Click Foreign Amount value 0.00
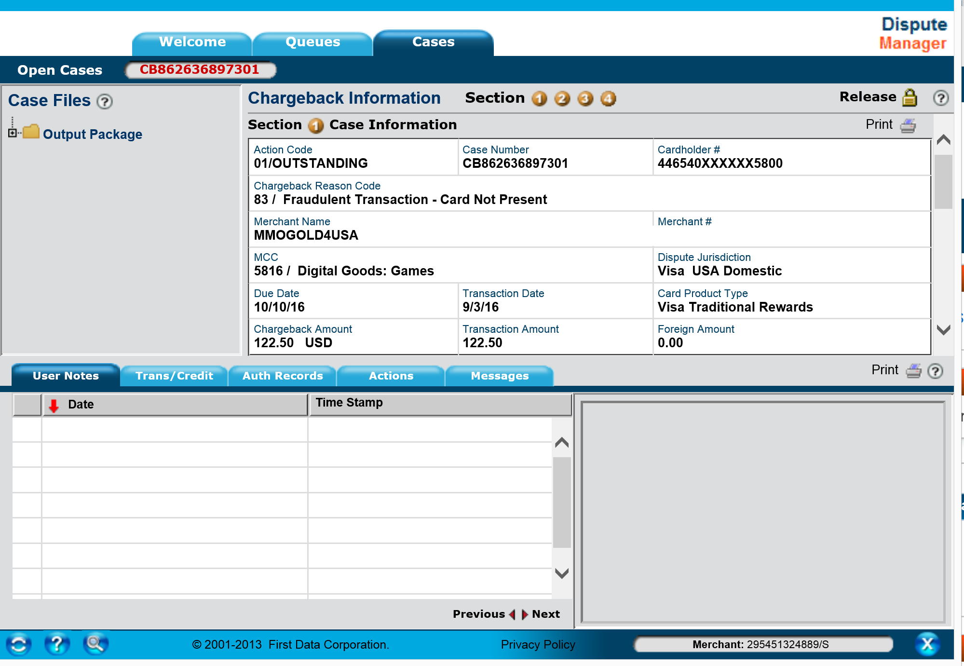The image size is (964, 666). coord(670,343)
